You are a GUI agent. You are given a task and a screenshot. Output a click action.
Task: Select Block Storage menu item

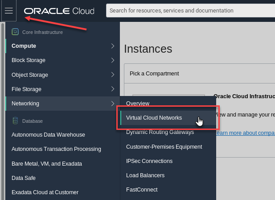(x=63, y=60)
